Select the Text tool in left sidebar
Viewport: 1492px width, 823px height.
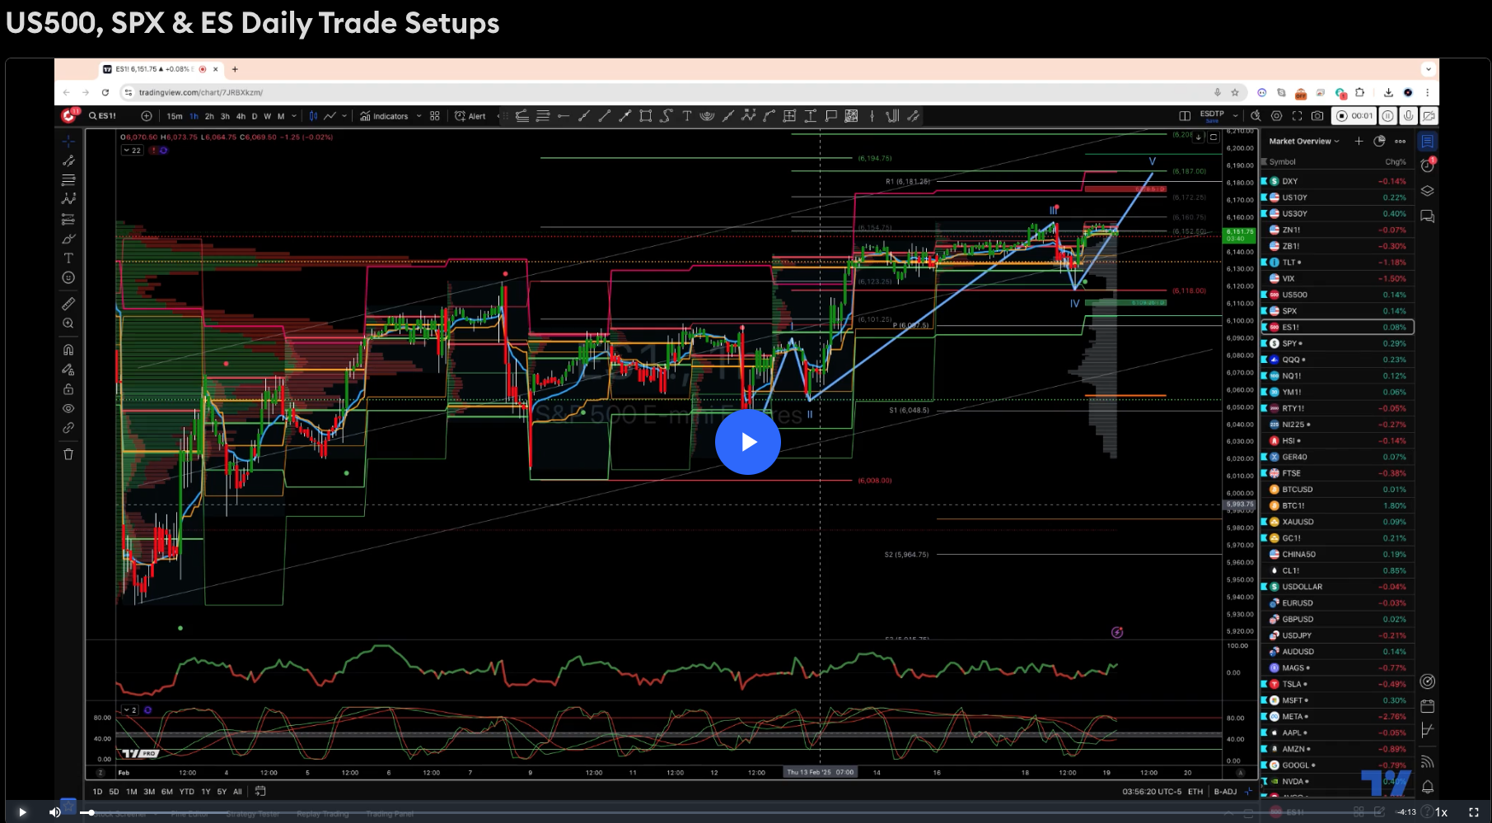(68, 258)
